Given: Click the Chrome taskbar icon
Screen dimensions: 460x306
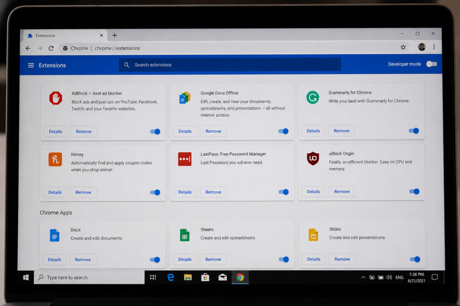Looking at the screenshot, I should pos(240,277).
